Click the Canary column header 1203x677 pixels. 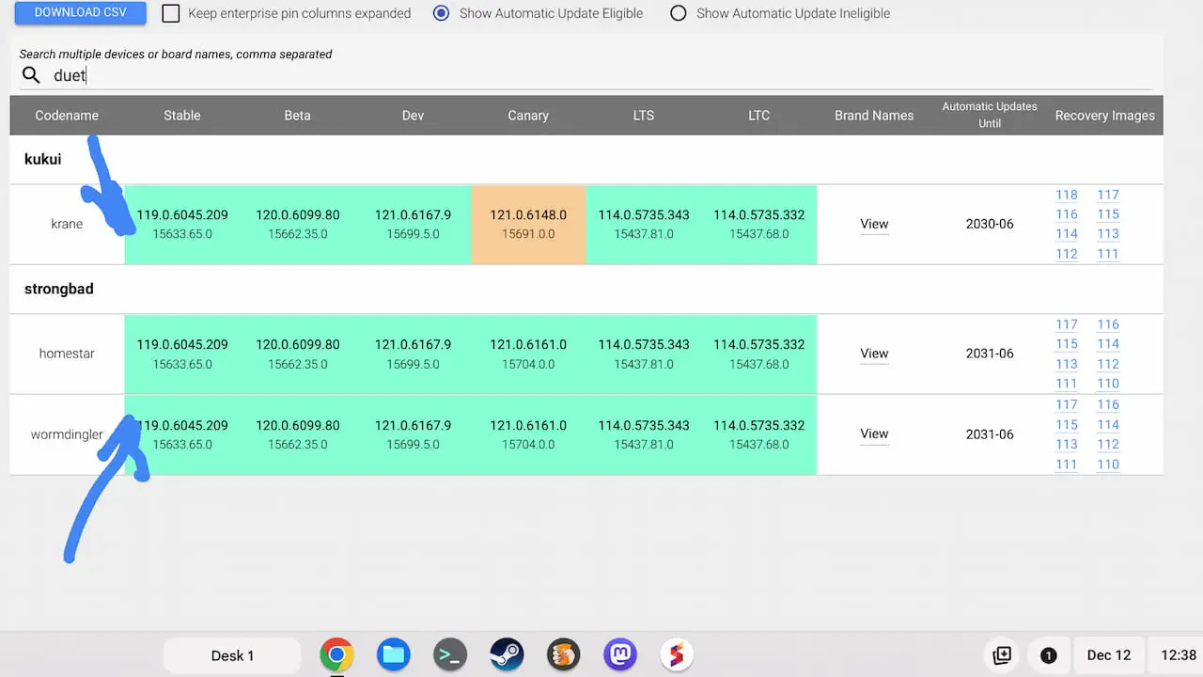[528, 116]
